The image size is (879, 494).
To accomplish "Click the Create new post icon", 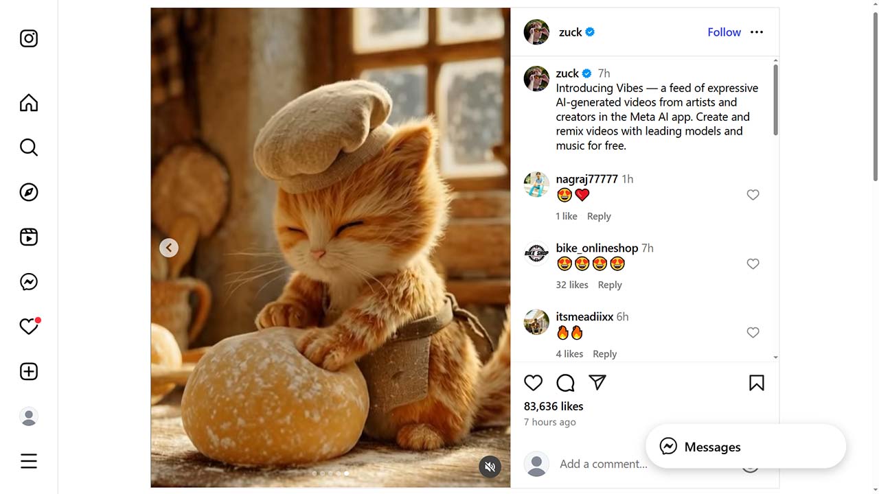I will (x=29, y=371).
